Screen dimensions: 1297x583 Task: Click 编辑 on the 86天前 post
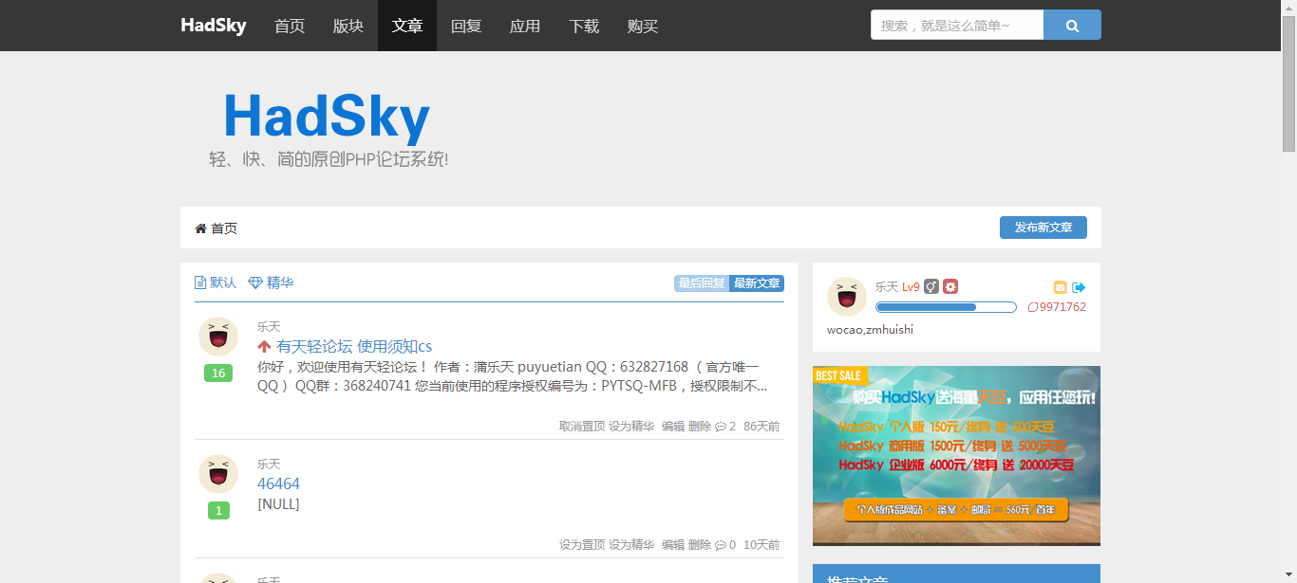point(673,427)
